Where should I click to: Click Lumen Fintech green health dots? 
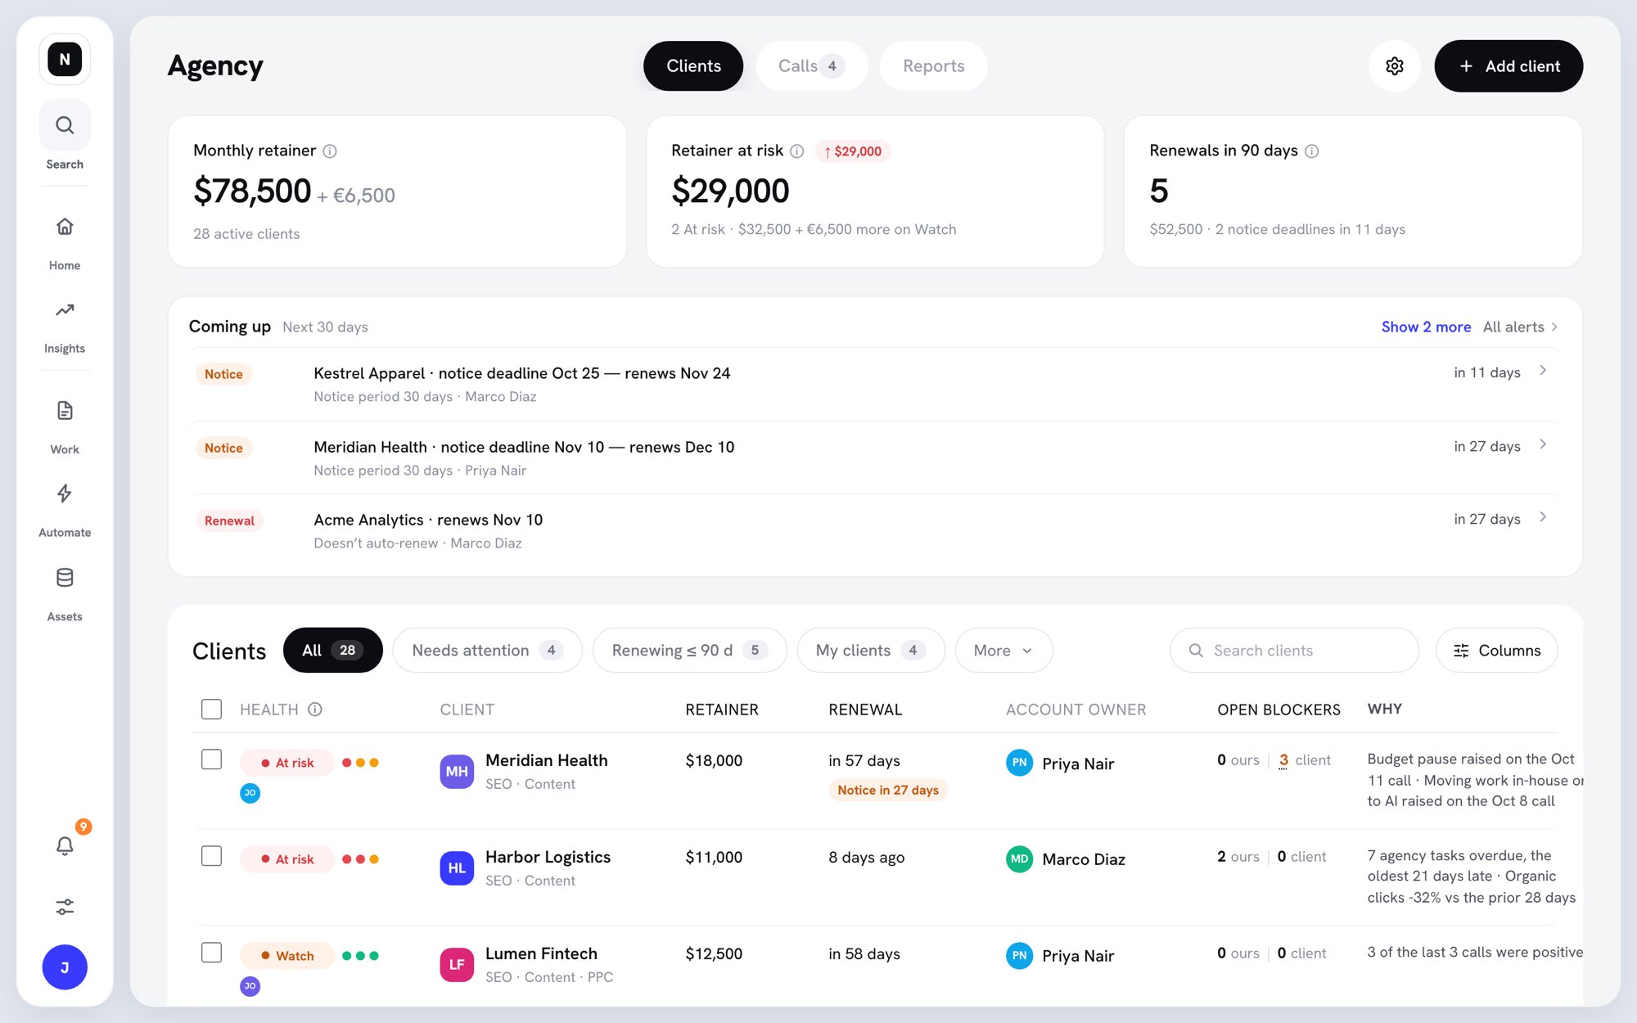pyautogui.click(x=360, y=956)
